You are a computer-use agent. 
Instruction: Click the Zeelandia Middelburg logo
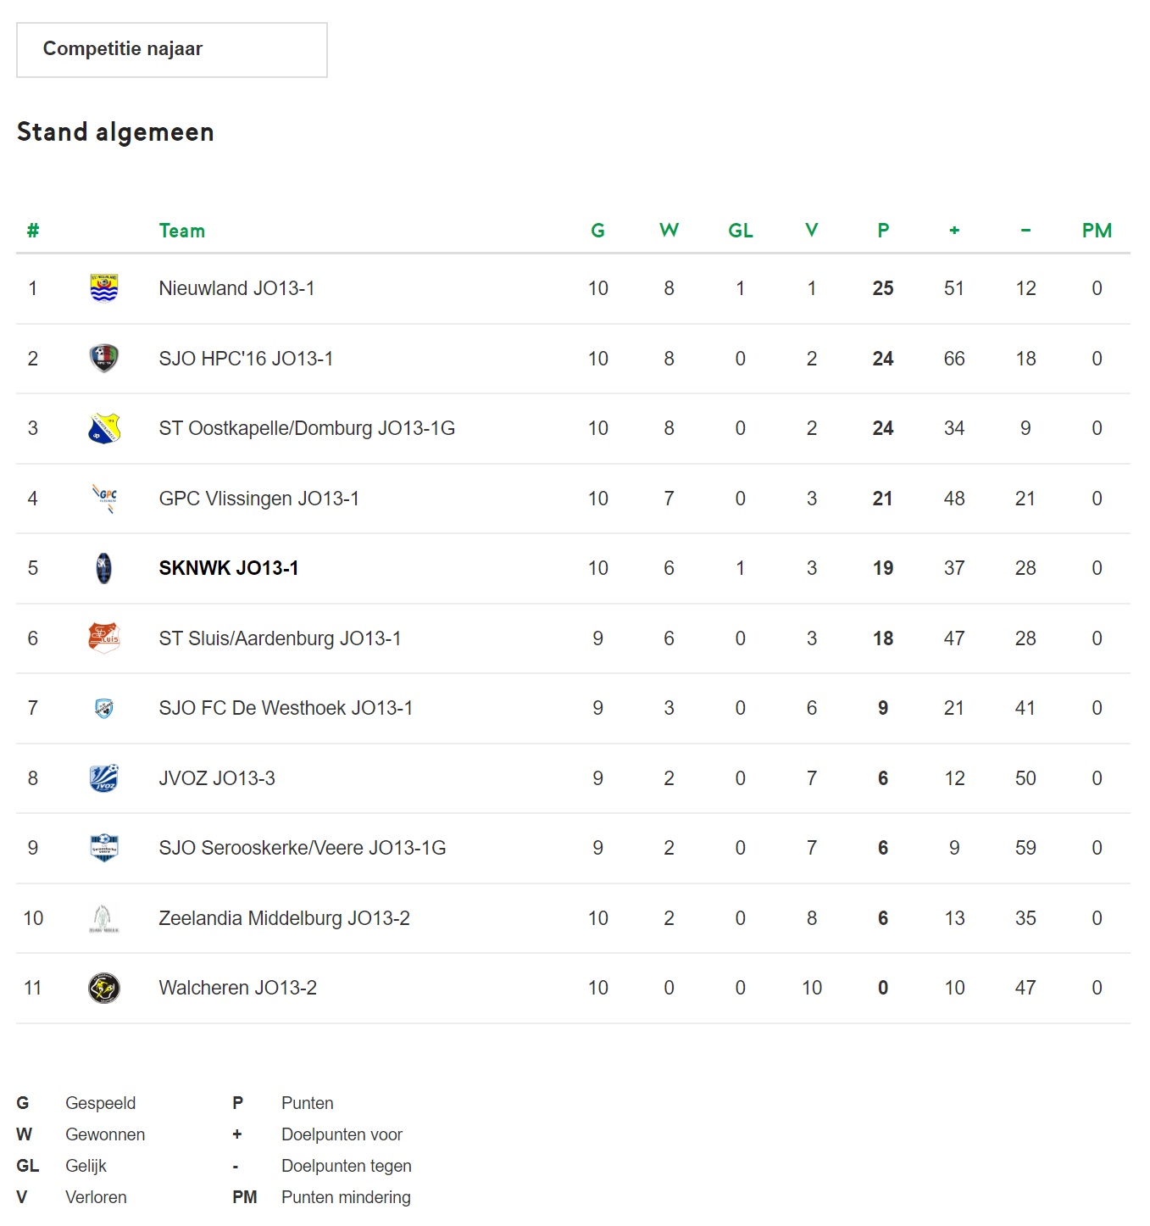(x=104, y=918)
